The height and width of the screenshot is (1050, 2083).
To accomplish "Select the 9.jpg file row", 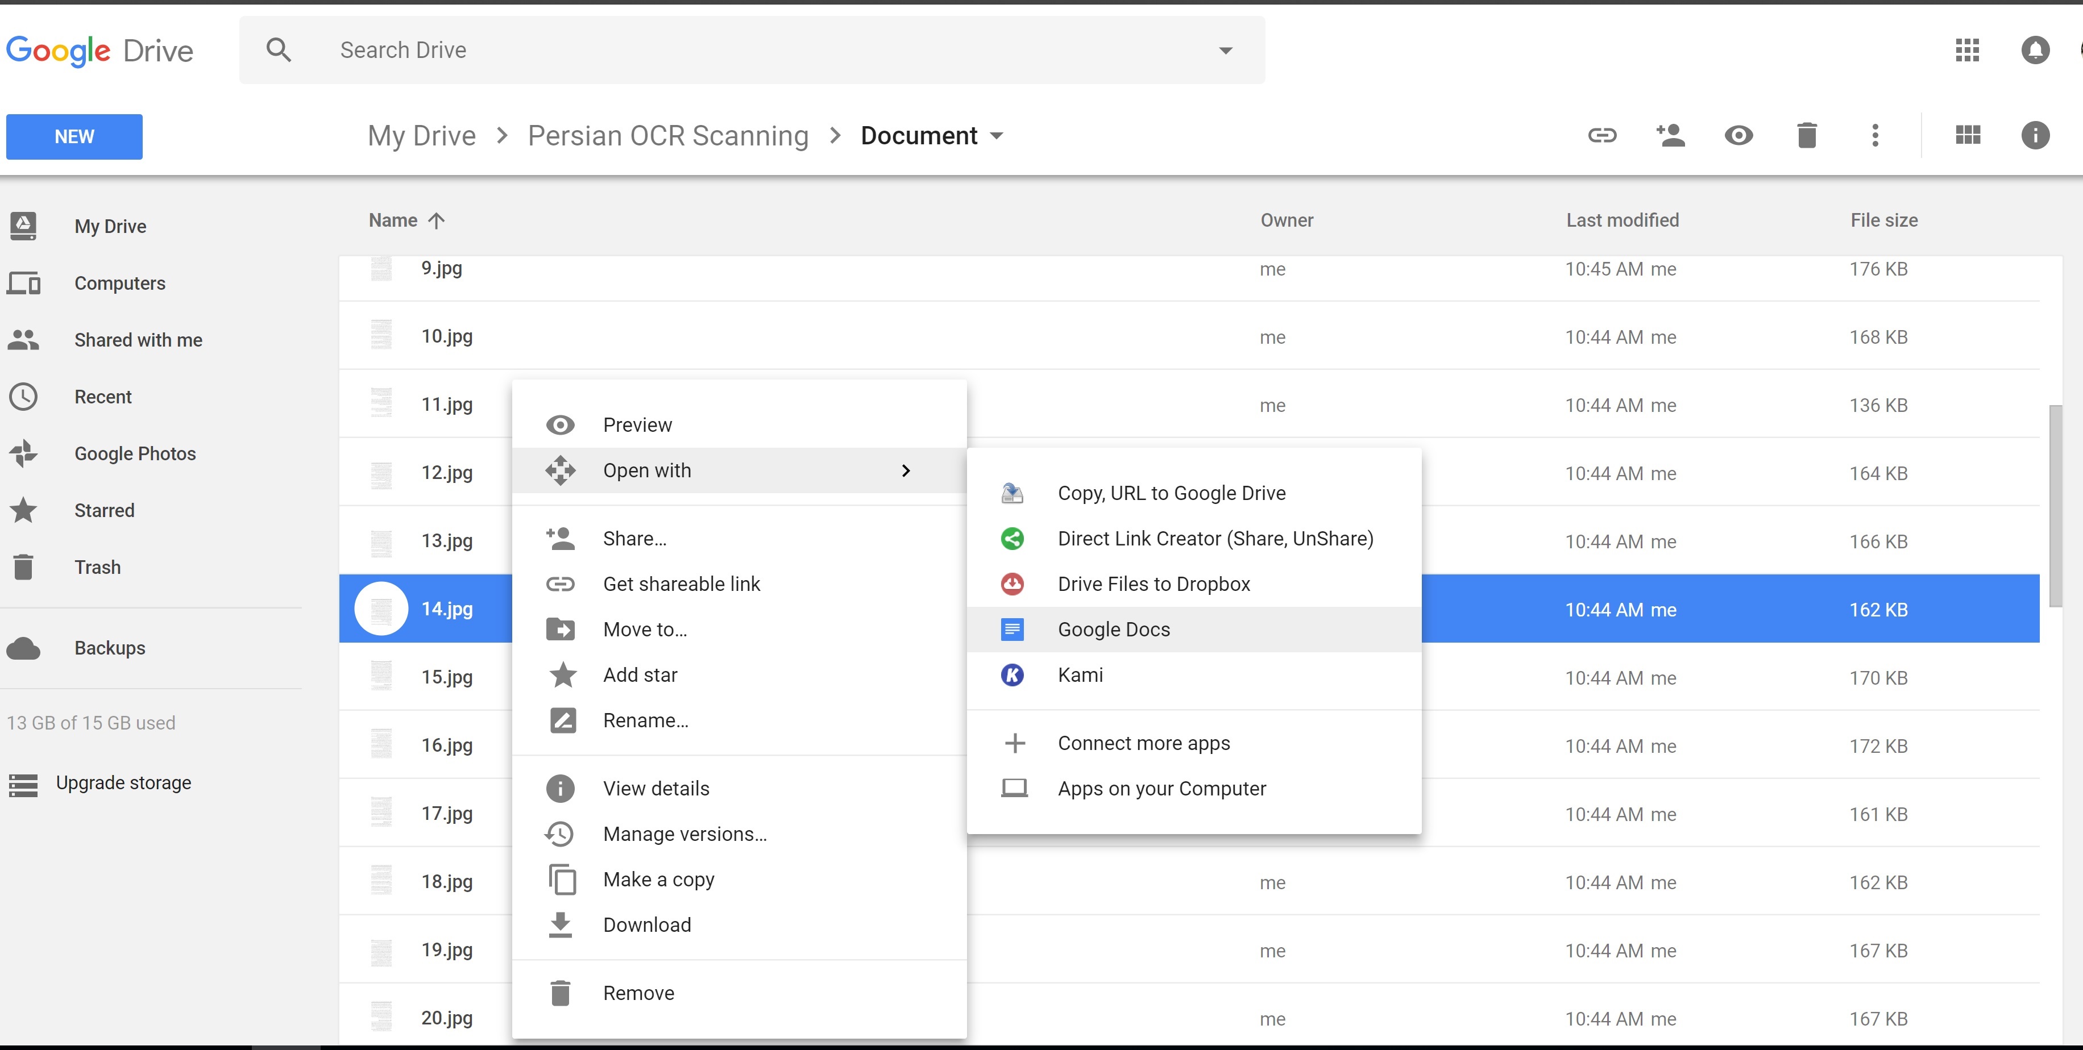I will [x=1189, y=278].
